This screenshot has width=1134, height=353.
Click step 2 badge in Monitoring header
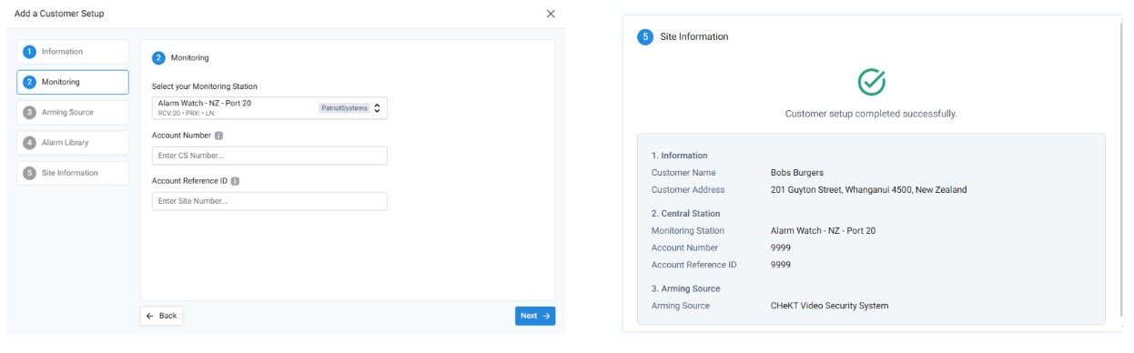[x=159, y=57]
